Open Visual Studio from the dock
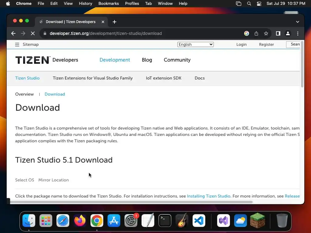 click(224, 221)
